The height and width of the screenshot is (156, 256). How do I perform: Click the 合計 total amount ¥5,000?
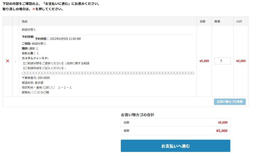tap(222, 131)
